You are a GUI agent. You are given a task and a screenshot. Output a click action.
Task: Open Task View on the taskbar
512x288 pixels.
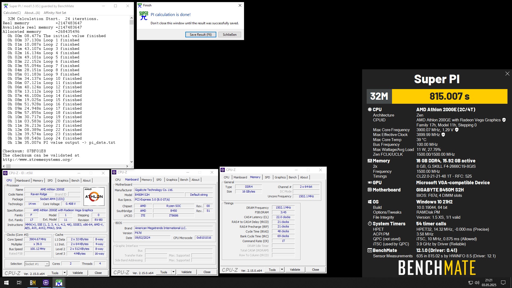pos(19,283)
